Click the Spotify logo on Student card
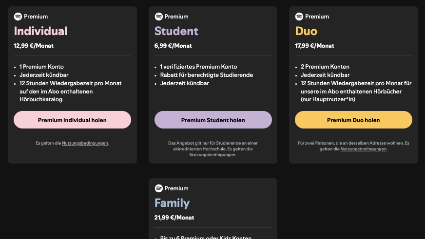Screen dimensions: 425x239 [158, 17]
